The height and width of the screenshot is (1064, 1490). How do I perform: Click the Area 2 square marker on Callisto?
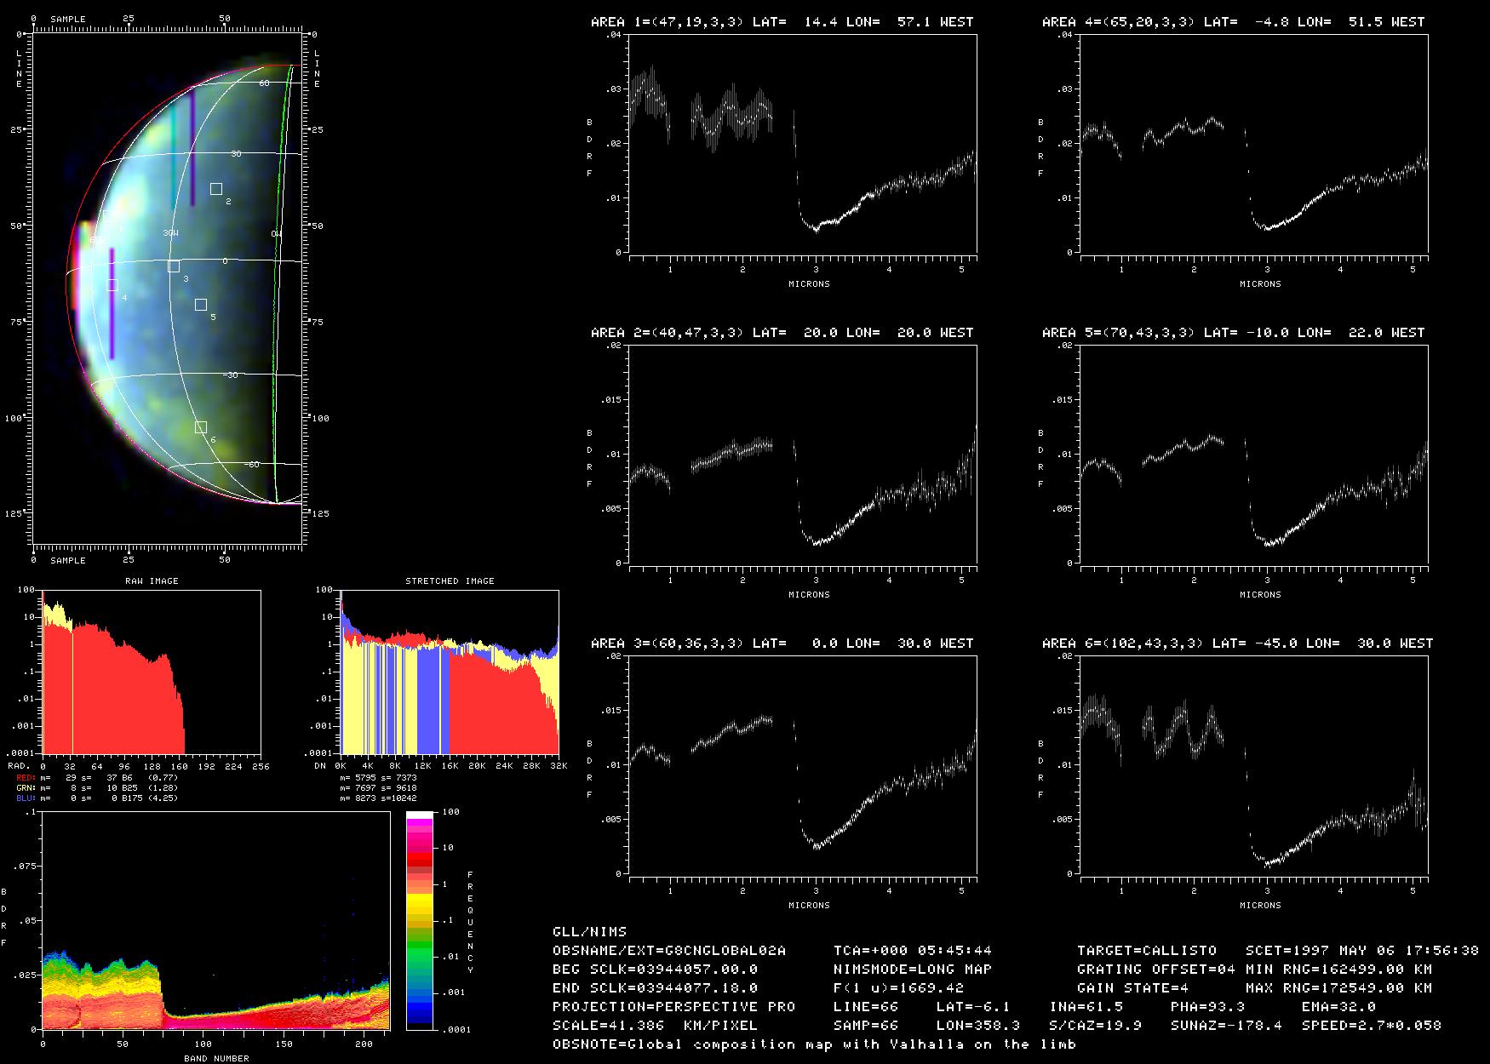tap(216, 189)
